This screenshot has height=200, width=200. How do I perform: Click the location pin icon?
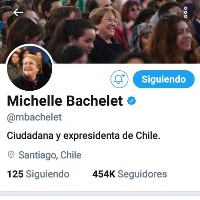[x=11, y=155]
